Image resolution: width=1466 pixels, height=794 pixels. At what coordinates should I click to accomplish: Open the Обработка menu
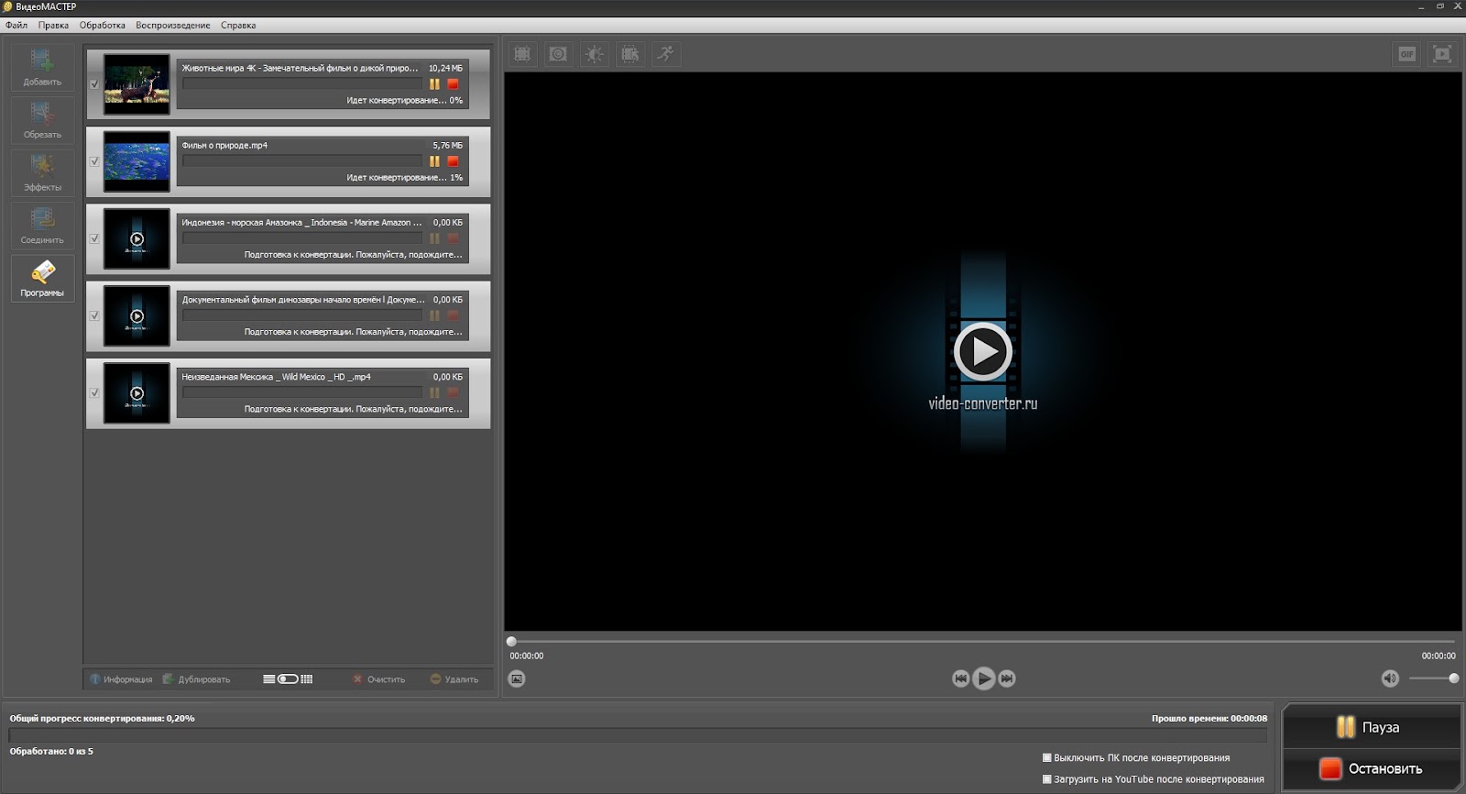tap(102, 25)
